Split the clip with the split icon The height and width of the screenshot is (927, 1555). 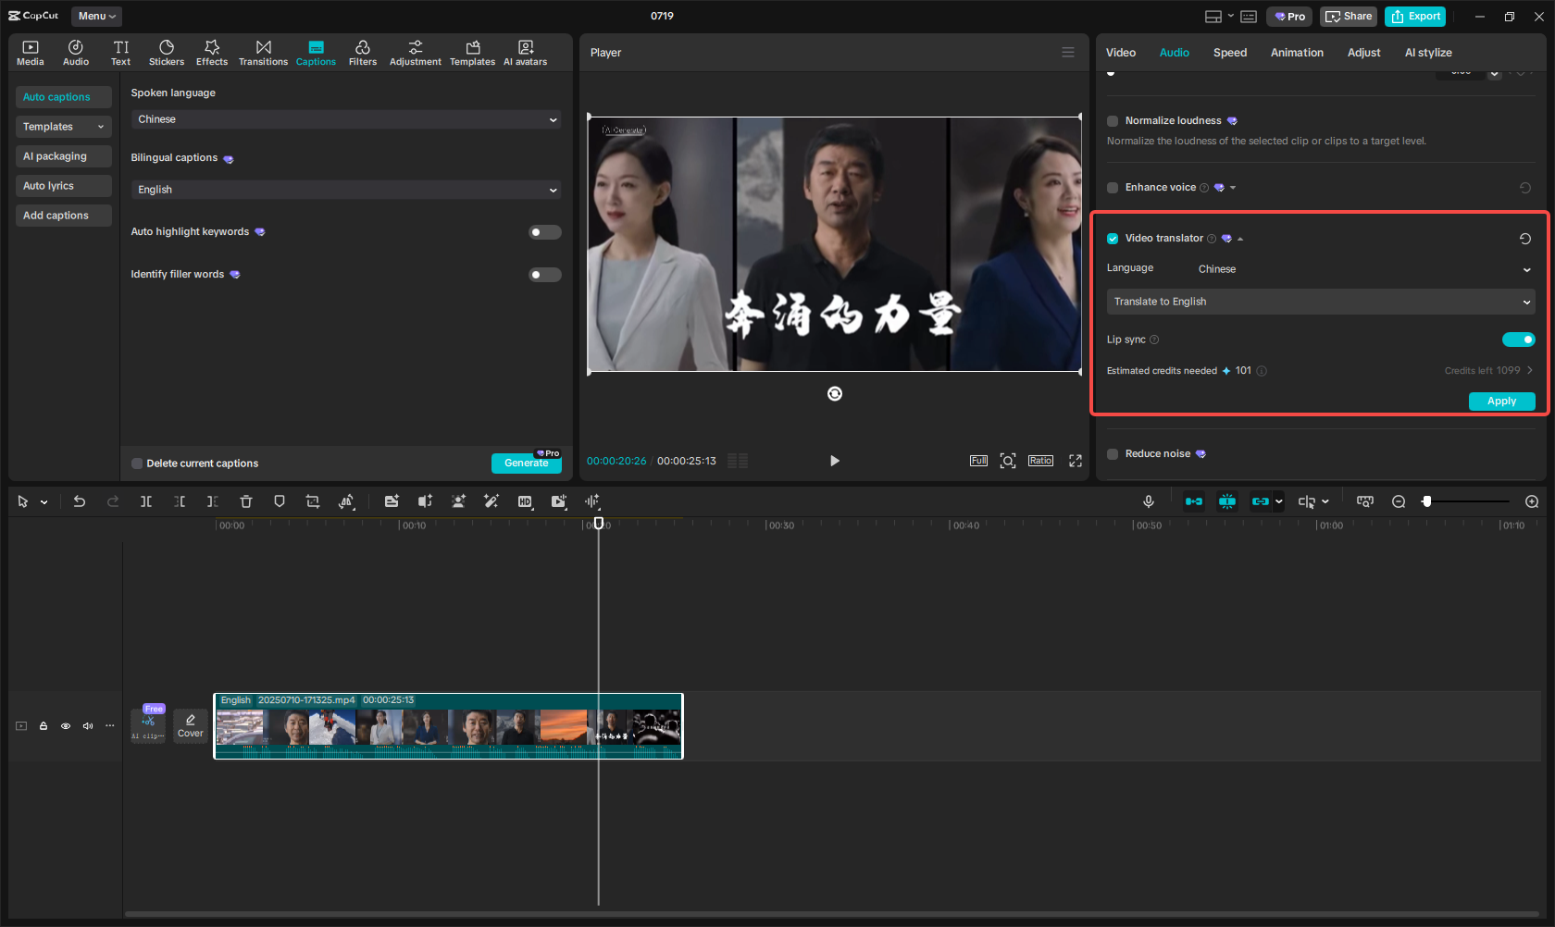point(145,501)
